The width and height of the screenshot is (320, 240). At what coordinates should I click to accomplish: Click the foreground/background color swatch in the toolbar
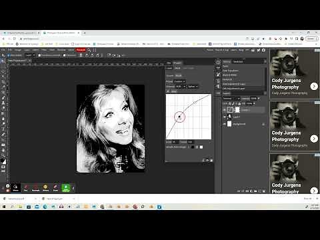3,161
